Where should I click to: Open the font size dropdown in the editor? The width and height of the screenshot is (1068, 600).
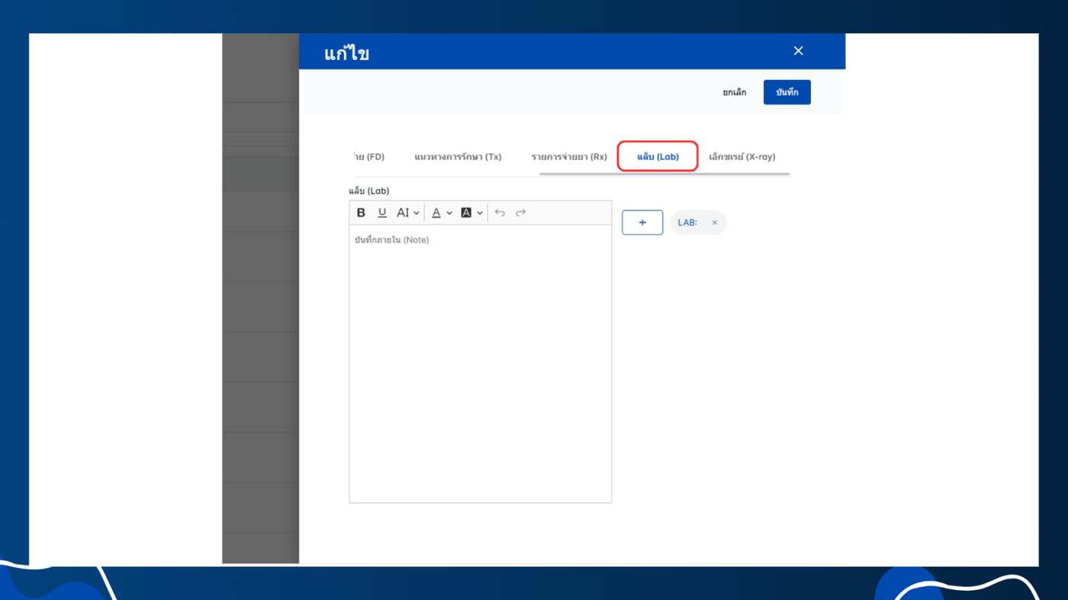tap(407, 213)
